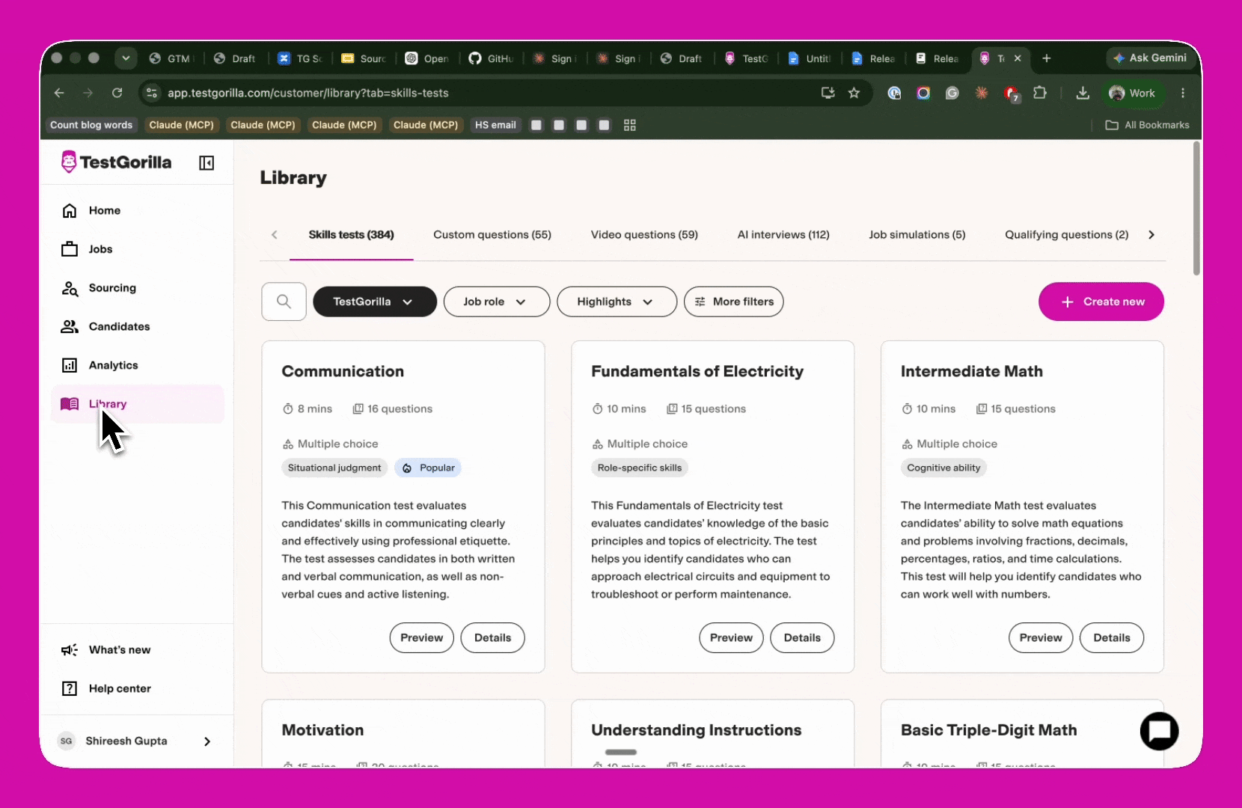Open Candidates section icon

click(x=70, y=327)
